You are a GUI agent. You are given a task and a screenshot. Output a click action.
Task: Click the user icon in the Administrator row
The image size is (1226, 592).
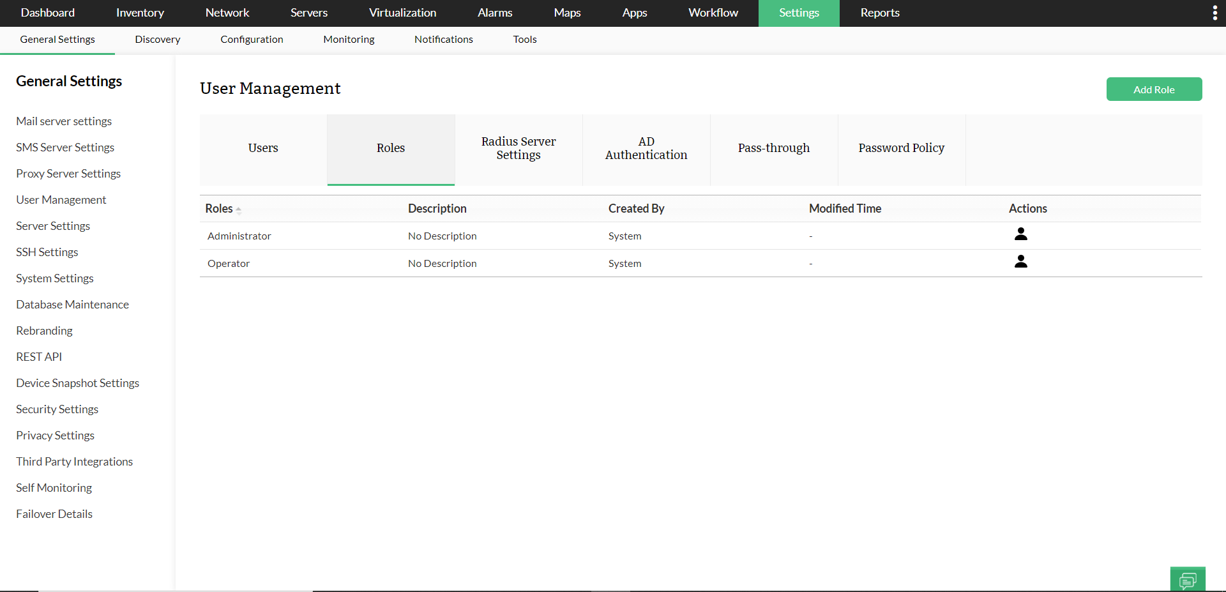coord(1020,234)
